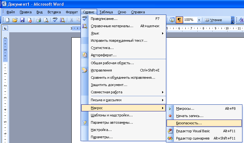Open the Файл menu
This screenshot has height=143, width=244.
pyautogui.click(x=10, y=12)
